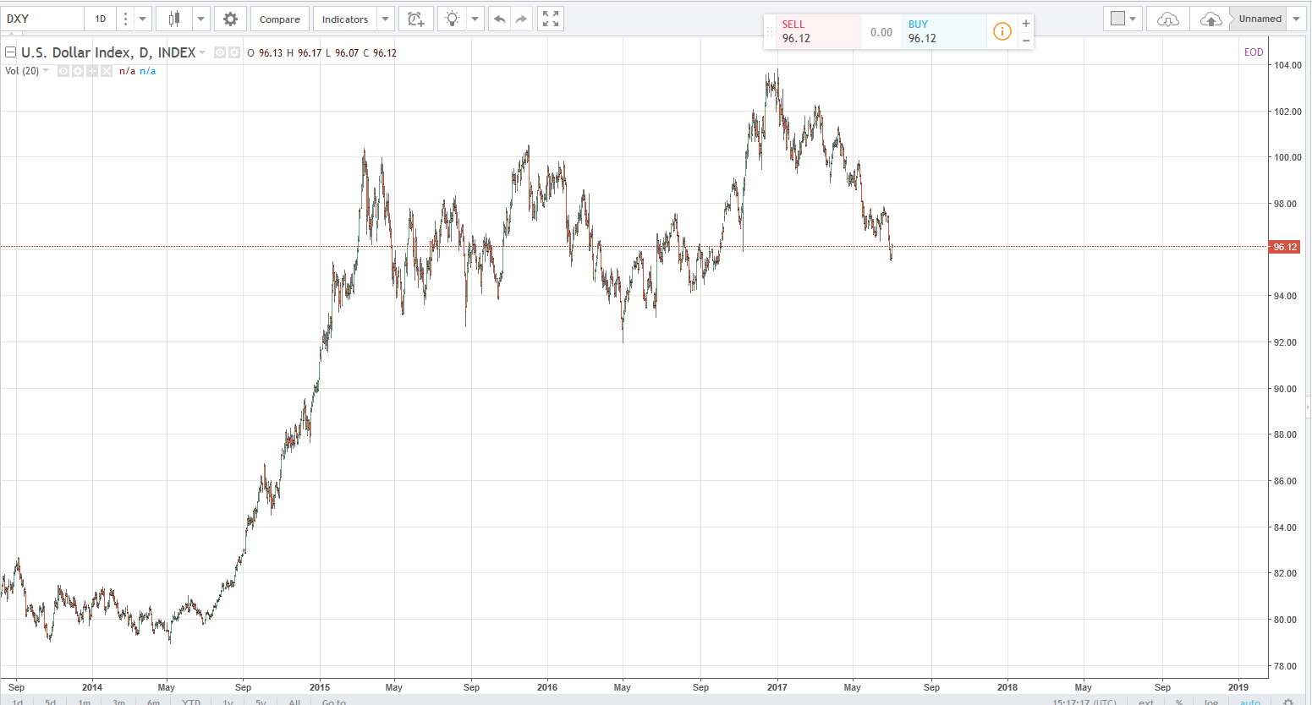Screen dimensions: 1312x705
Task: Choose the candlestick chart style icon
Action: pos(174,19)
